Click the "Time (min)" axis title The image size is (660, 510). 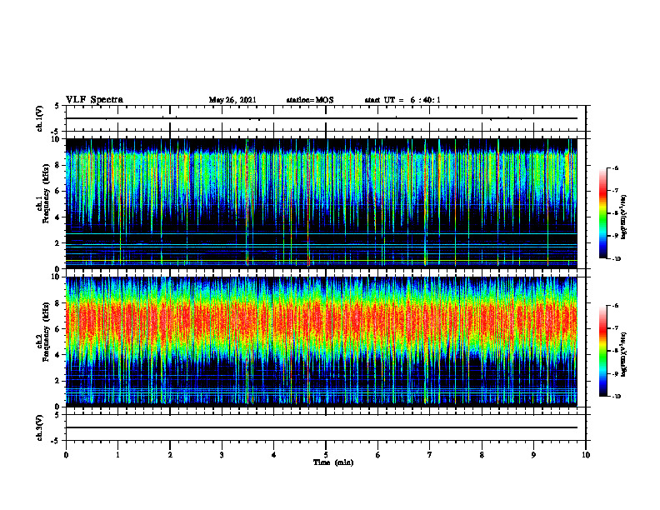coord(333,462)
